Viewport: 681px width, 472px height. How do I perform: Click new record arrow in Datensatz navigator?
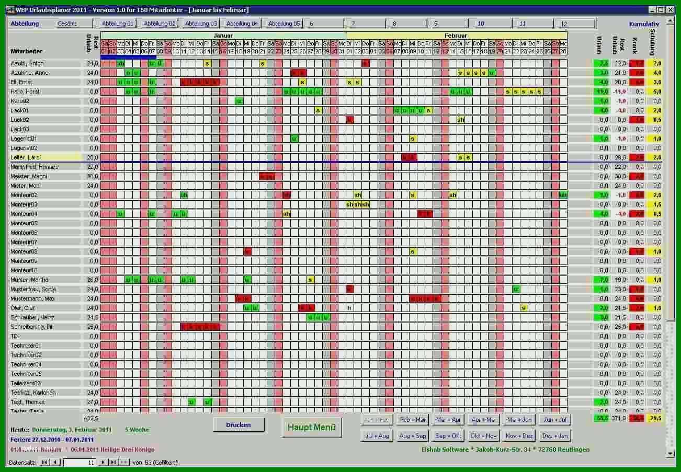[x=124, y=462]
